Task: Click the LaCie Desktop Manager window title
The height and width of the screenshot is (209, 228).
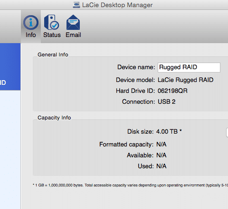Action: (117, 5)
